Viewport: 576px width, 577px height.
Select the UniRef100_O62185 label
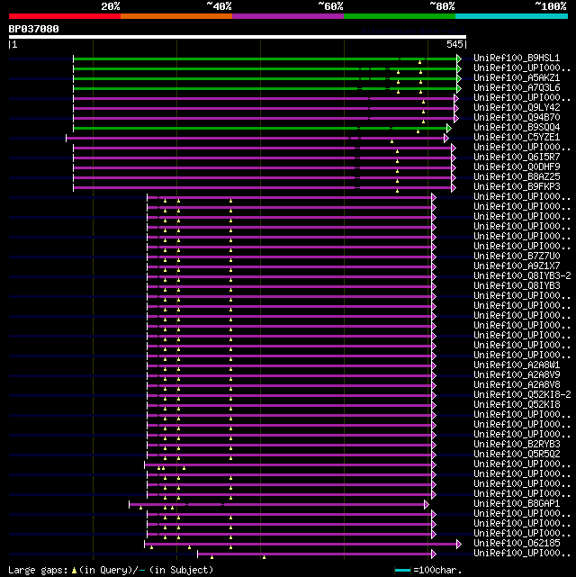pyautogui.click(x=517, y=543)
